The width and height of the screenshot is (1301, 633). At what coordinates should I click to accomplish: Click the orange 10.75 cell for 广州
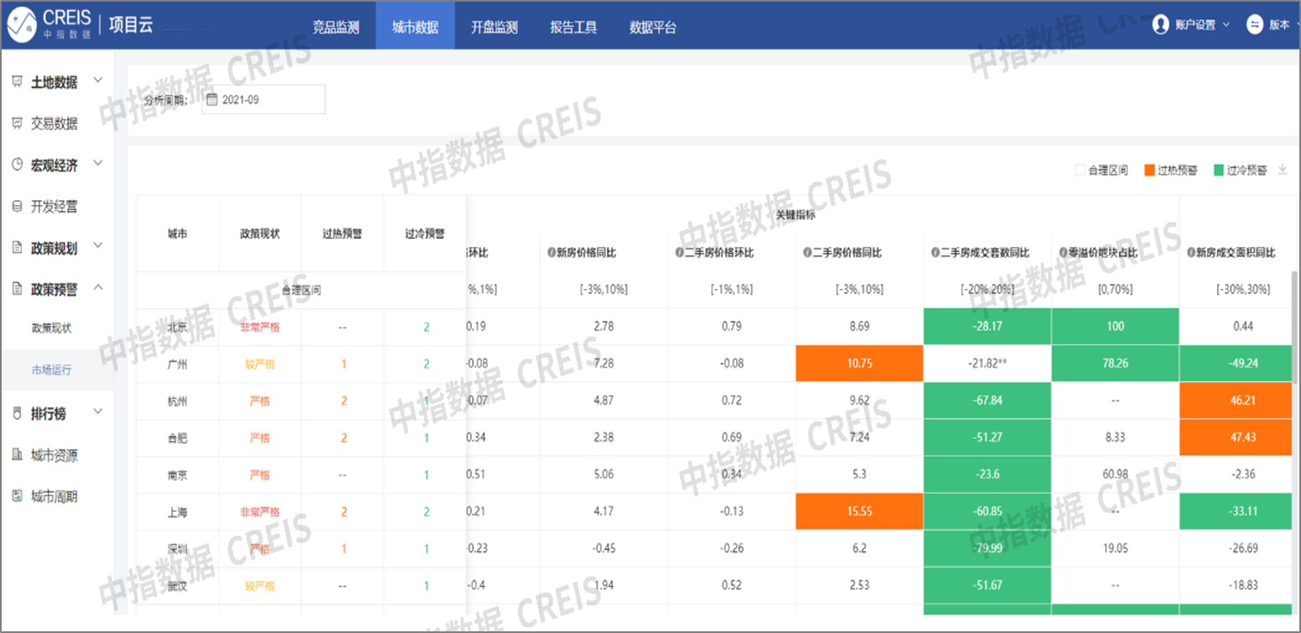[x=858, y=364]
